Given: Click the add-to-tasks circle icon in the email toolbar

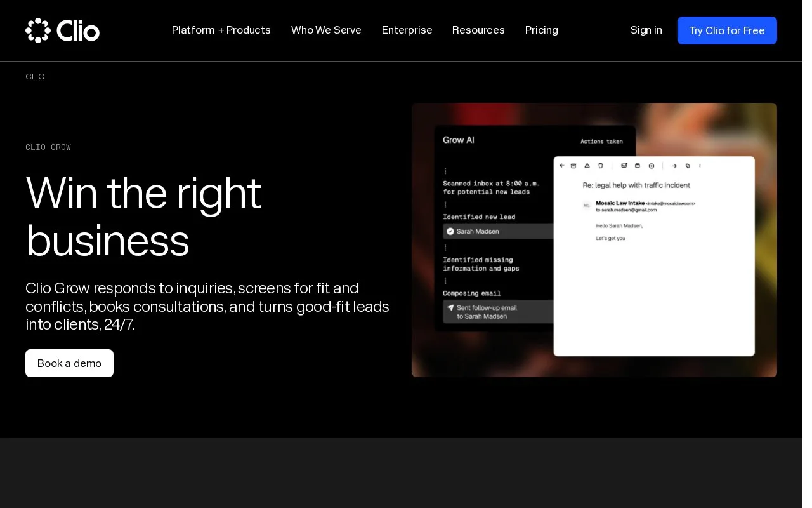Looking at the screenshot, I should tap(652, 166).
